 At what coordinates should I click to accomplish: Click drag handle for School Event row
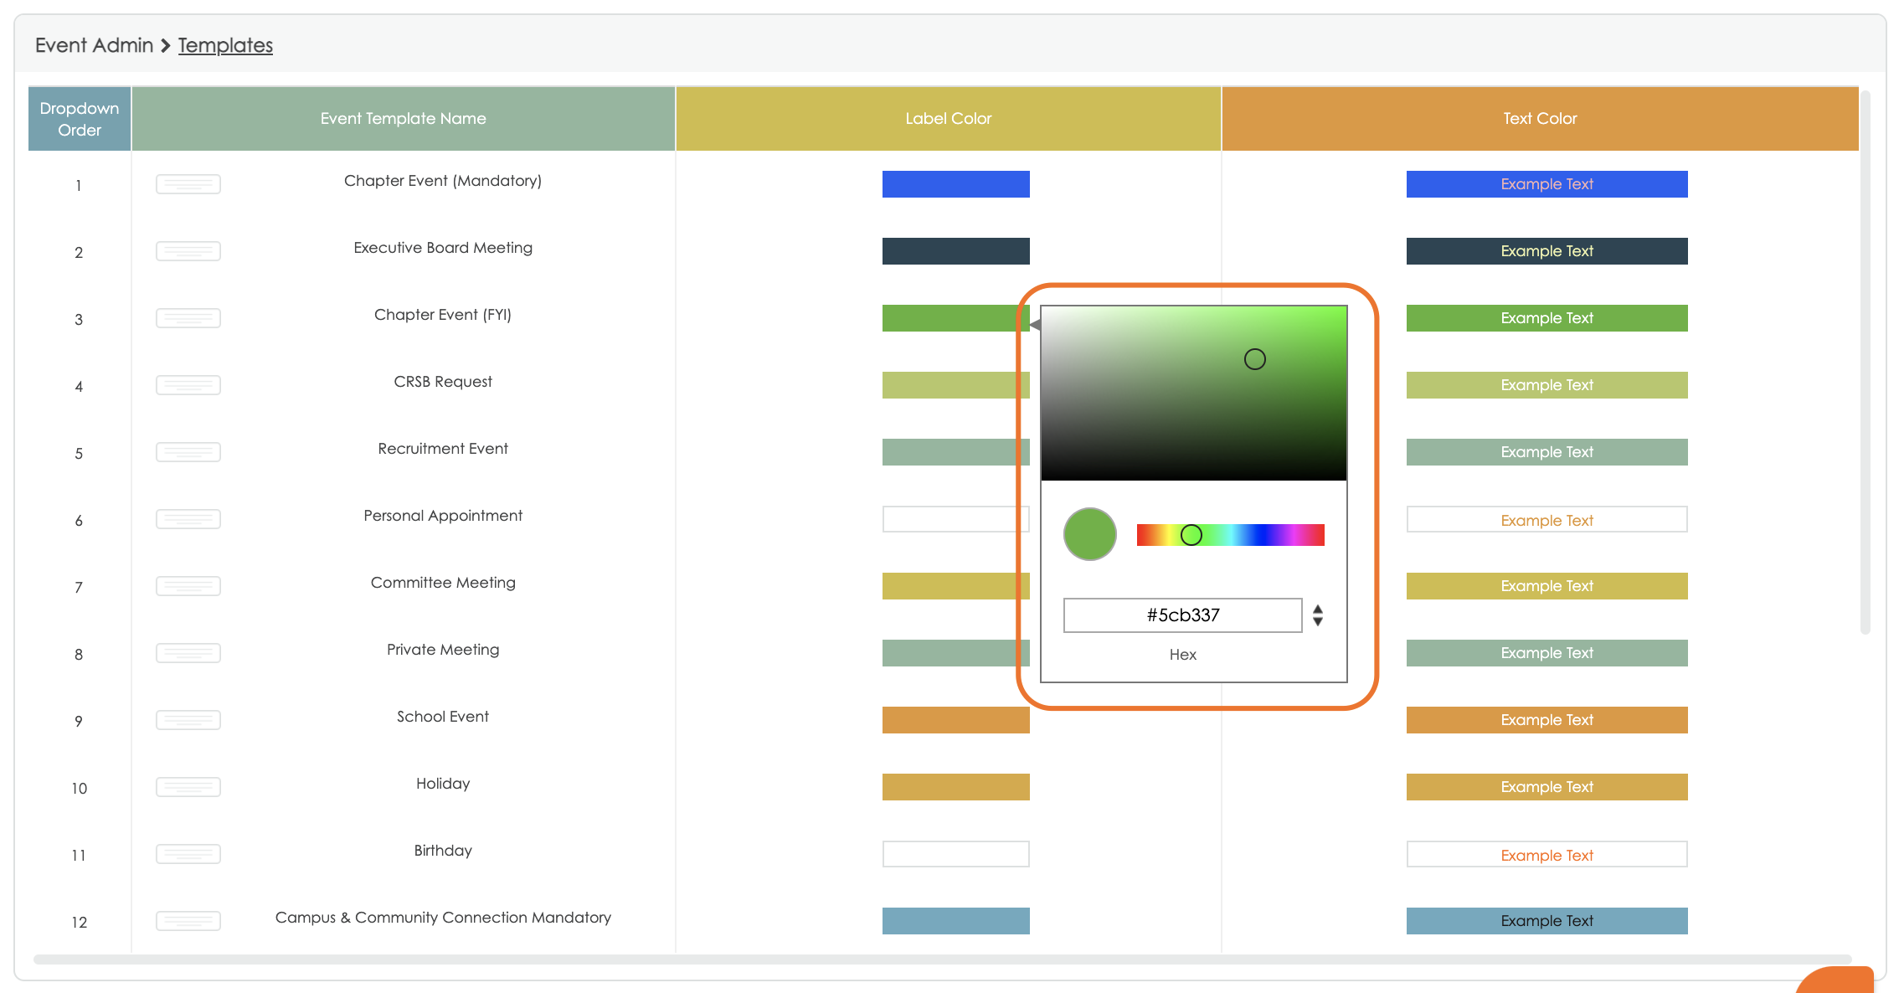188,720
